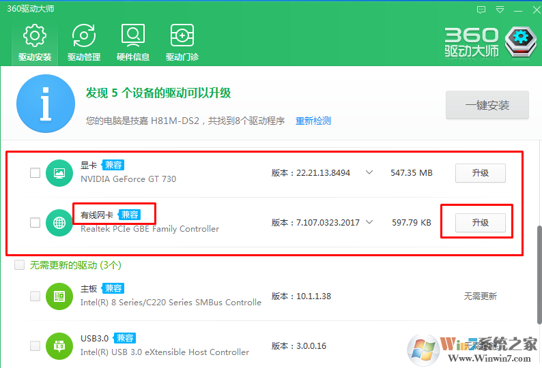Click the 主板 motherboard device icon
The image size is (542, 368).
59,296
